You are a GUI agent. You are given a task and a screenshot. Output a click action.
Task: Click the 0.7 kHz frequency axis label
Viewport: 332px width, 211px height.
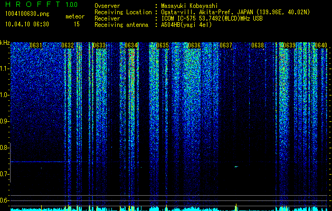click(x=4, y=174)
